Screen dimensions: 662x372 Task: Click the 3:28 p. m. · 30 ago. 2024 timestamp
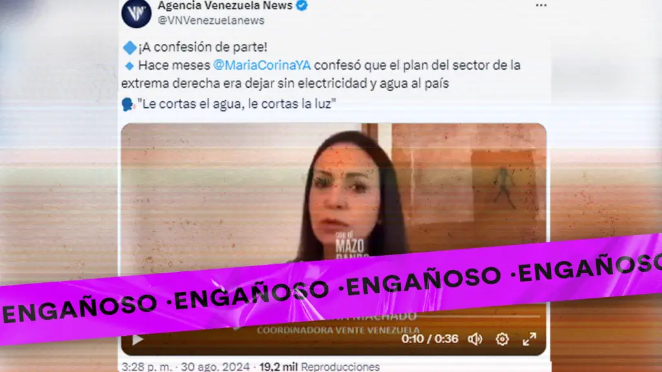click(186, 367)
